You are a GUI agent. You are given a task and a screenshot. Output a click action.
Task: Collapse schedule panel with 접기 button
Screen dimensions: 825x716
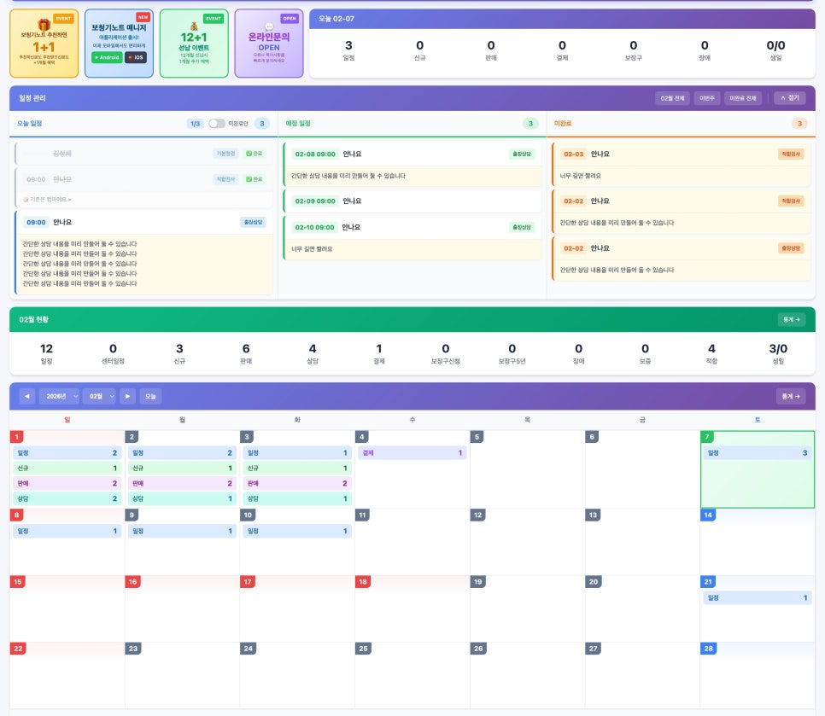pos(789,98)
